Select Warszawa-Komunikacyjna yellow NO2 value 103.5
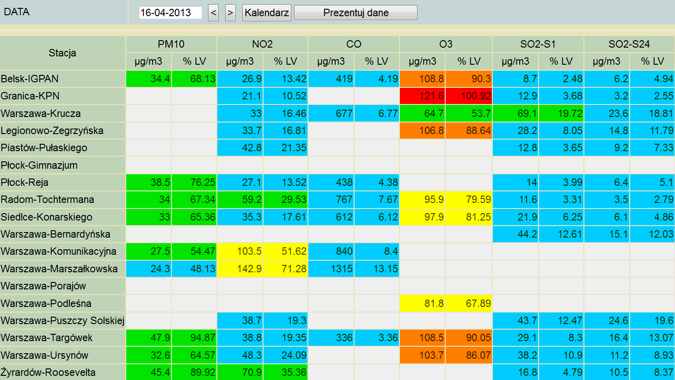Screen dimensions: 675x380 click(240, 251)
